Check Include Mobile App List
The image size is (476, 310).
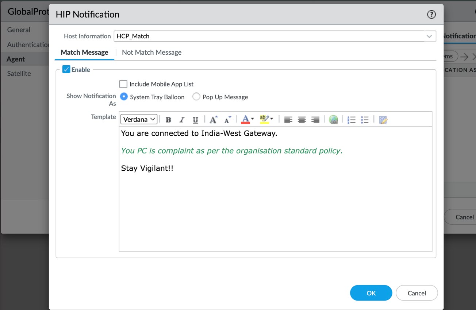tap(123, 84)
